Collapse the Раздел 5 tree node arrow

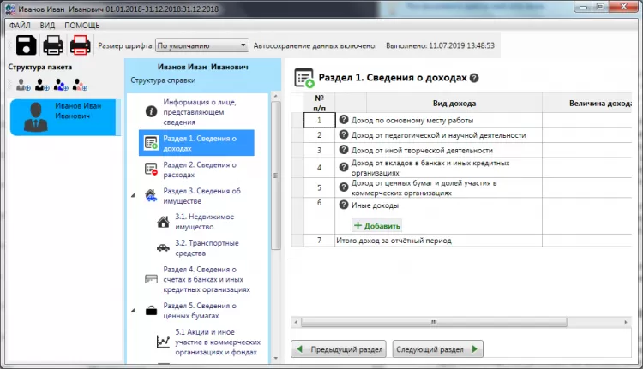tap(133, 311)
